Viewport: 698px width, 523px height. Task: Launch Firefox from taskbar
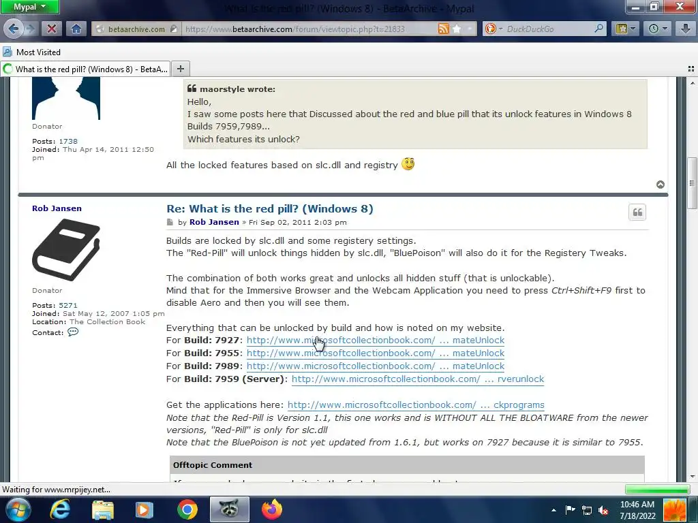coord(272,509)
